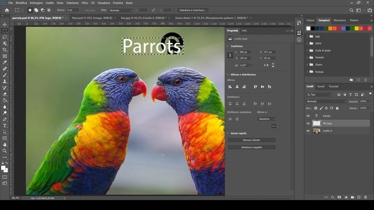Collapse the Allinea e distribuisci section
Screen dimensions: 374x210
(228, 75)
